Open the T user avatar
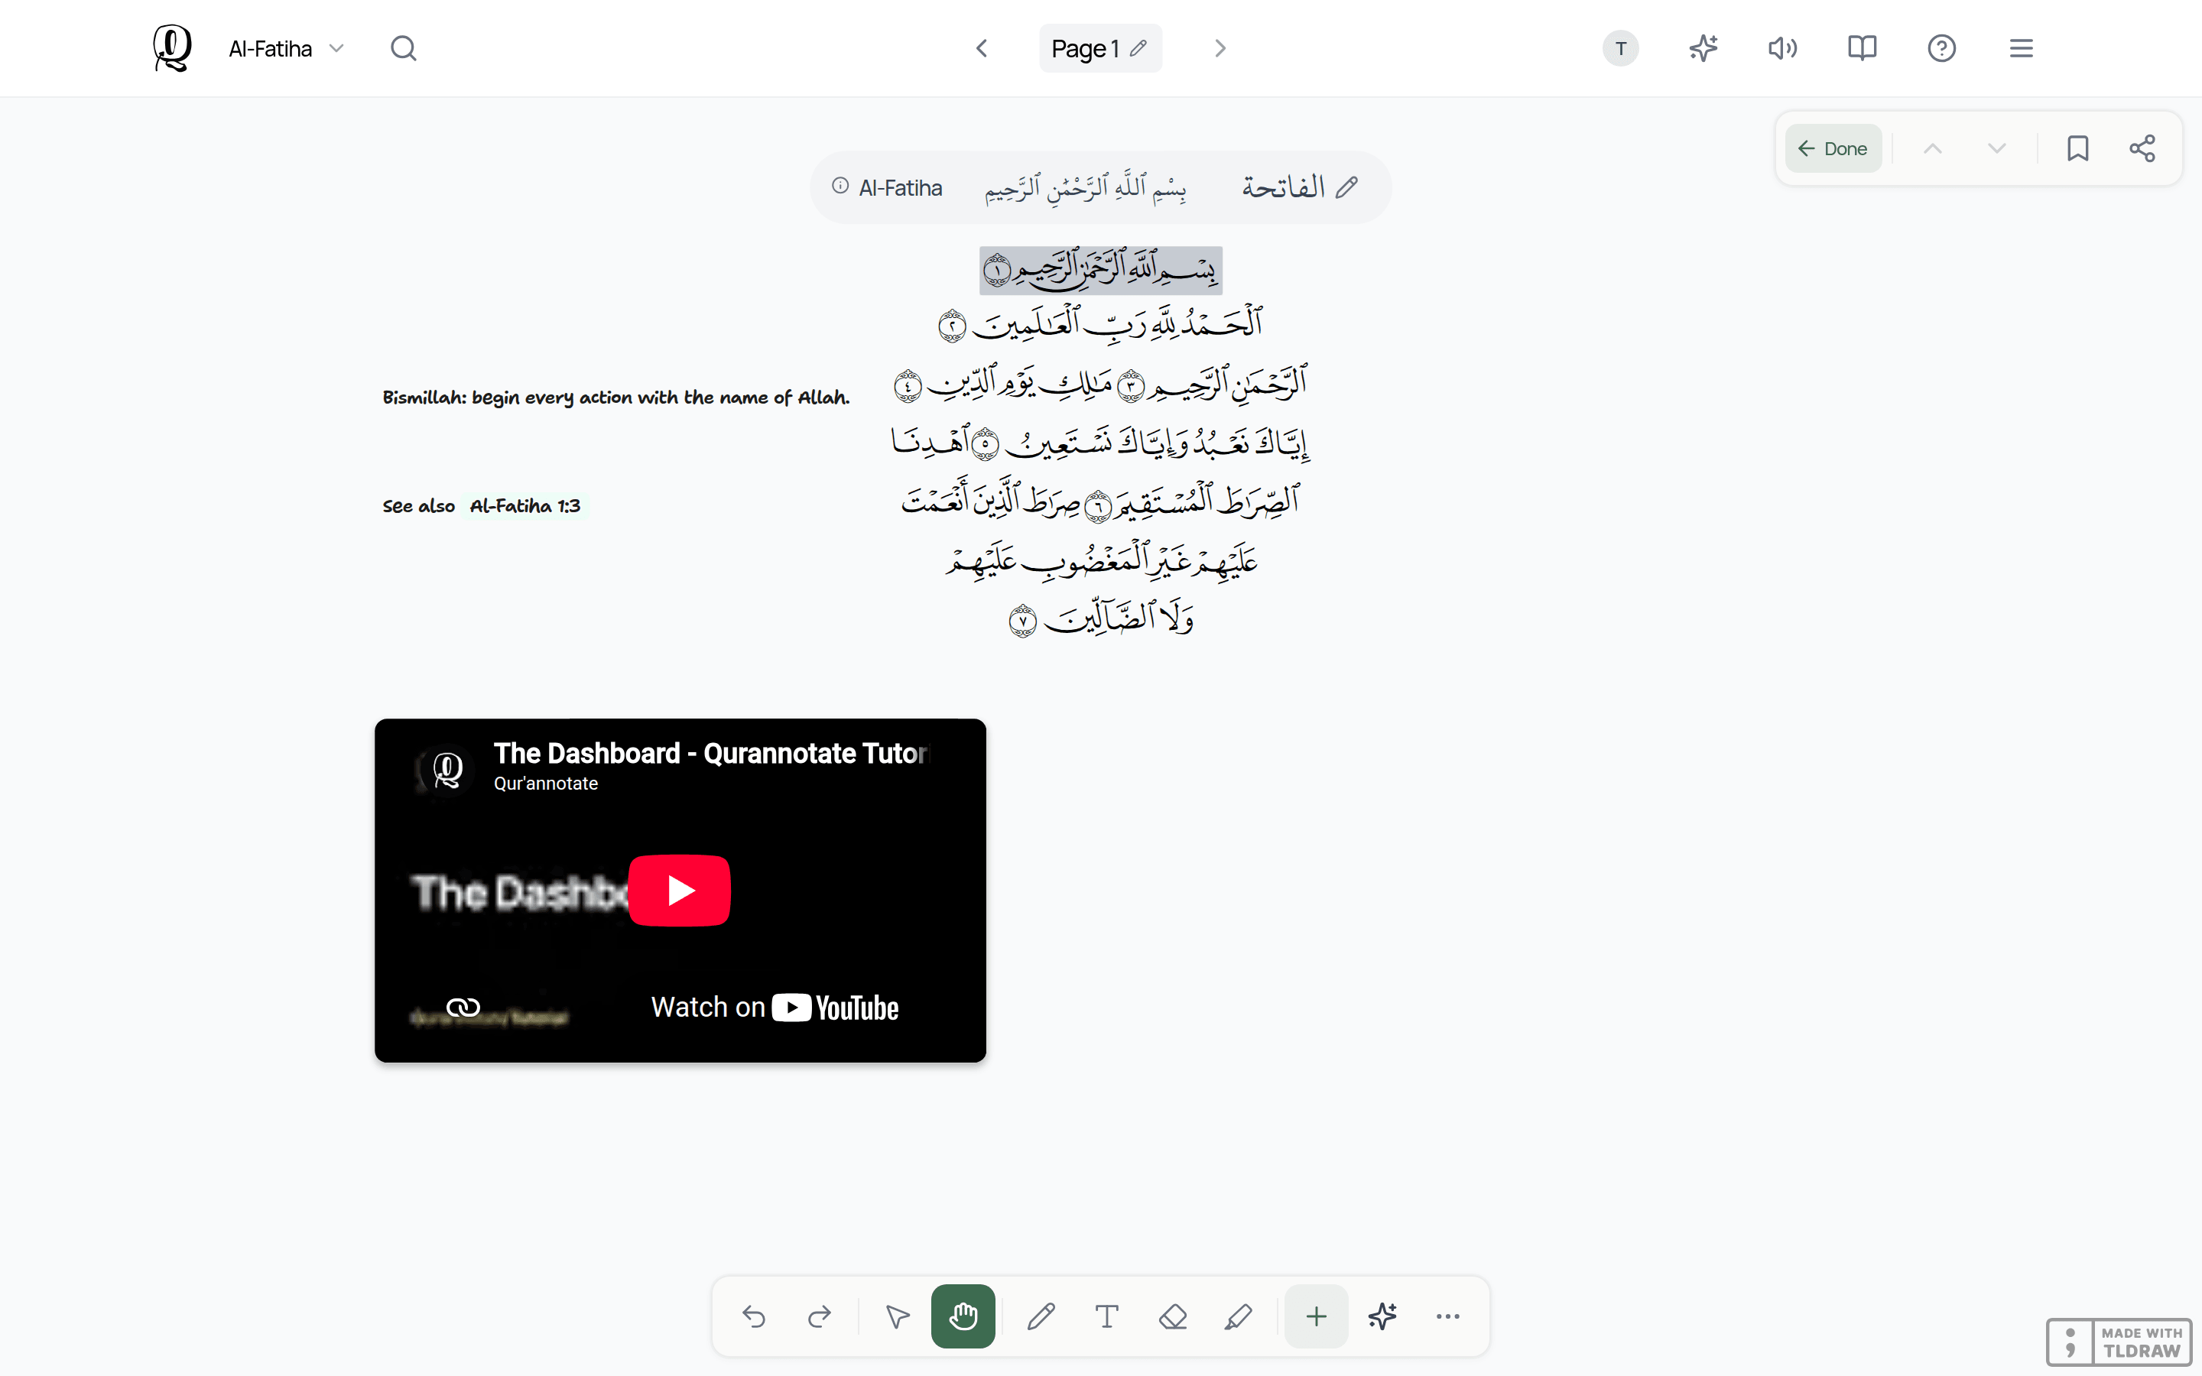Screen dimensions: 2202x1376 tap(1621, 48)
